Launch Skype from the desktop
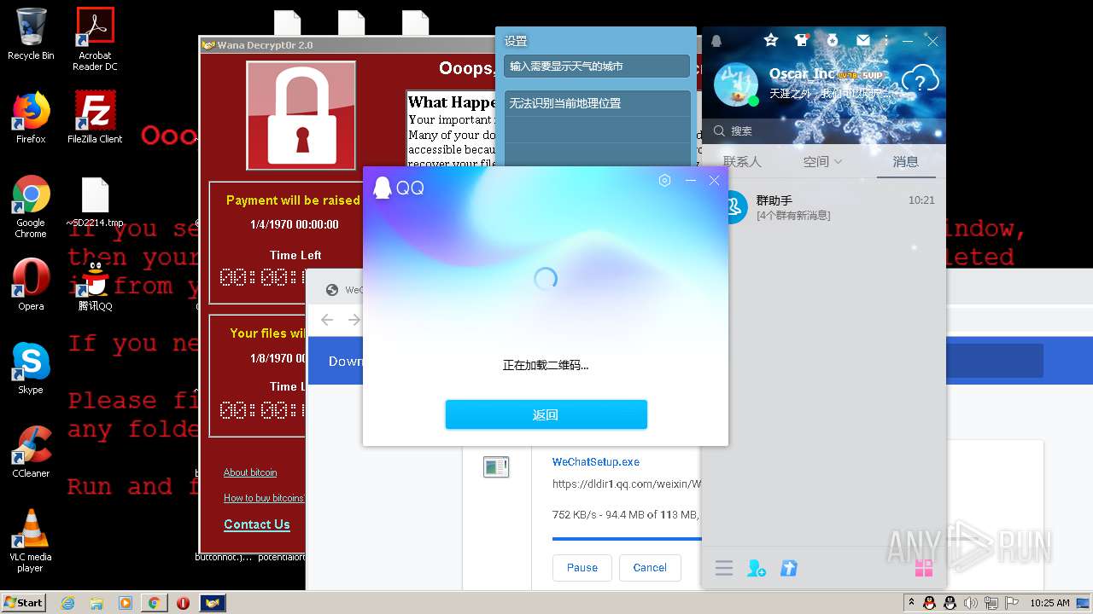 tap(31, 368)
